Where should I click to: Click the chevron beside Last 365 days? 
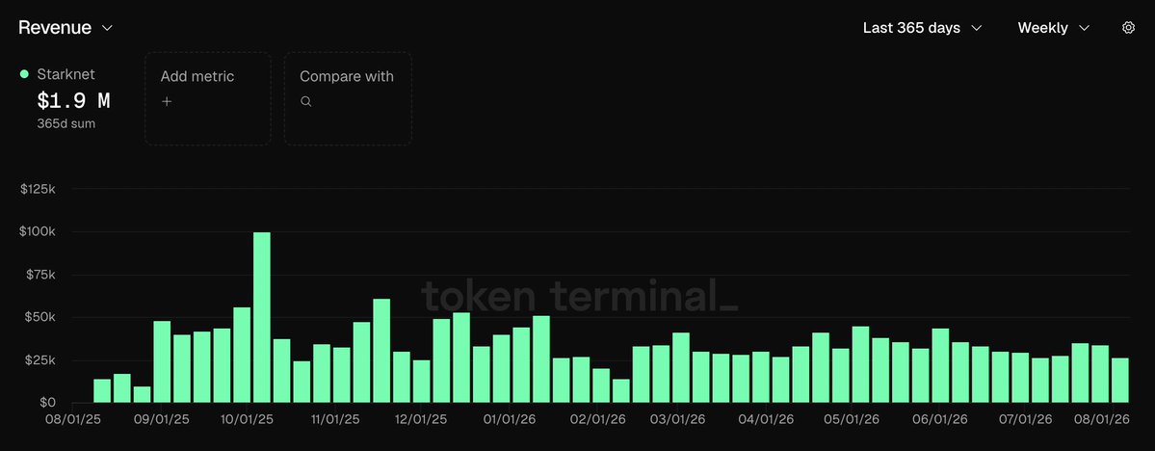pos(977,28)
